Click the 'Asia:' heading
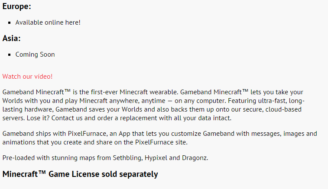This screenshot has width=328, height=189. click(x=12, y=38)
